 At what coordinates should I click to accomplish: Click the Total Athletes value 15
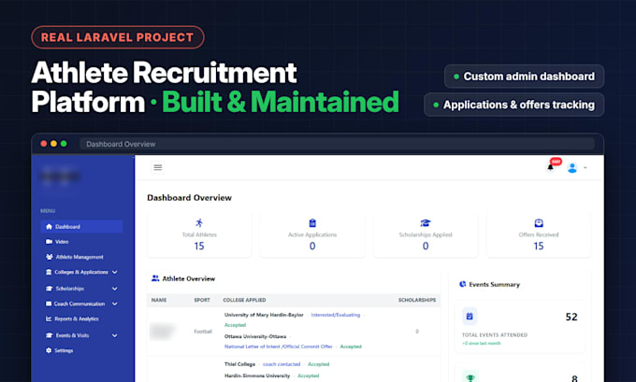point(199,246)
